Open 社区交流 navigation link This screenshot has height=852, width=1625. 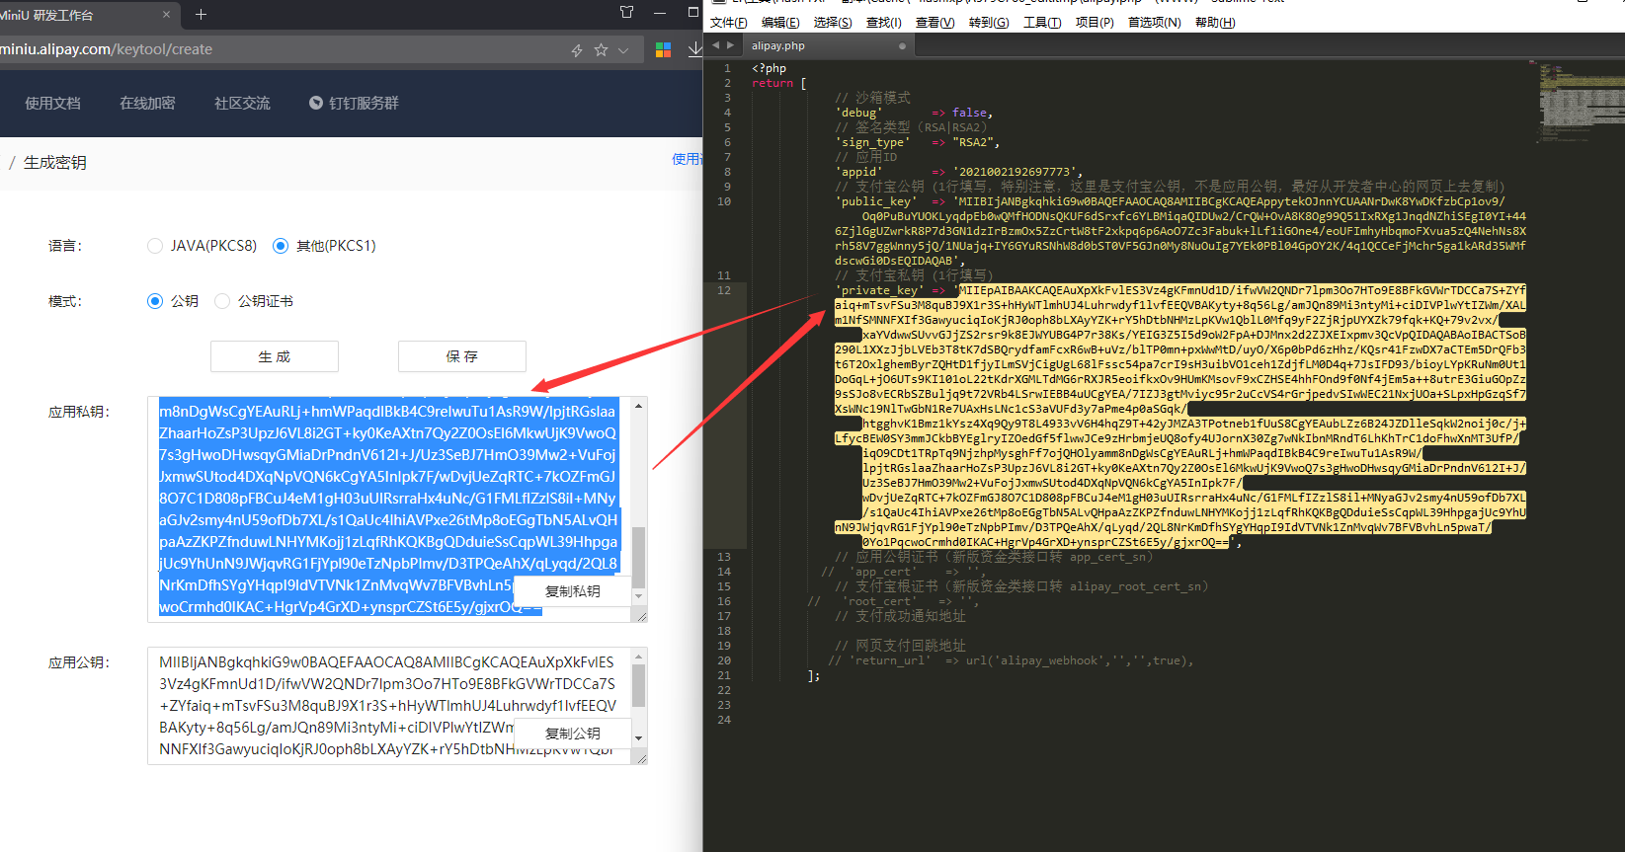pos(242,103)
